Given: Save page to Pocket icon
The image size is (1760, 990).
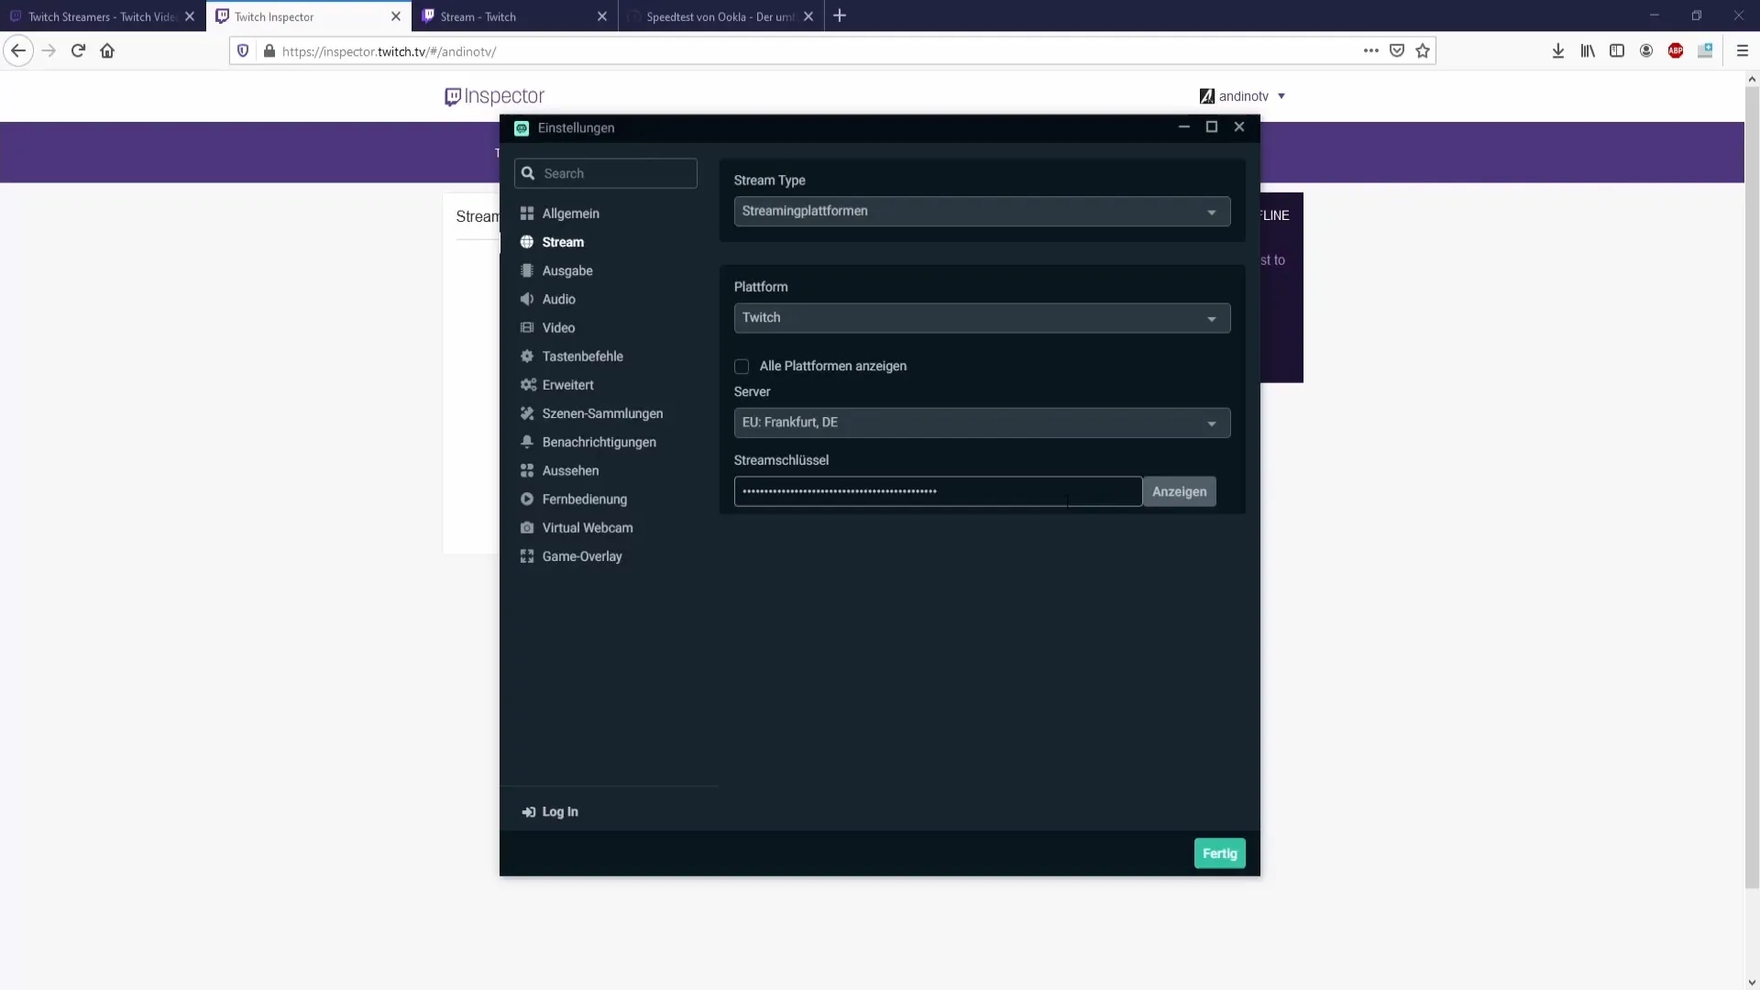Looking at the screenshot, I should [1397, 51].
